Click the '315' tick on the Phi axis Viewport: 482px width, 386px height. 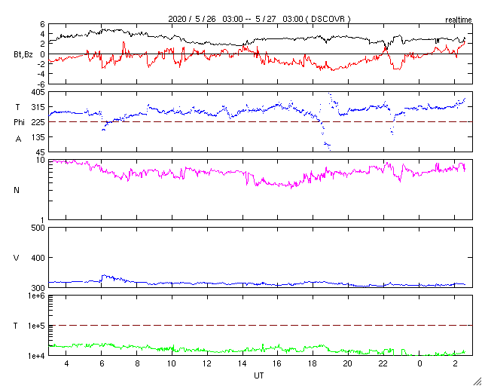(38, 107)
